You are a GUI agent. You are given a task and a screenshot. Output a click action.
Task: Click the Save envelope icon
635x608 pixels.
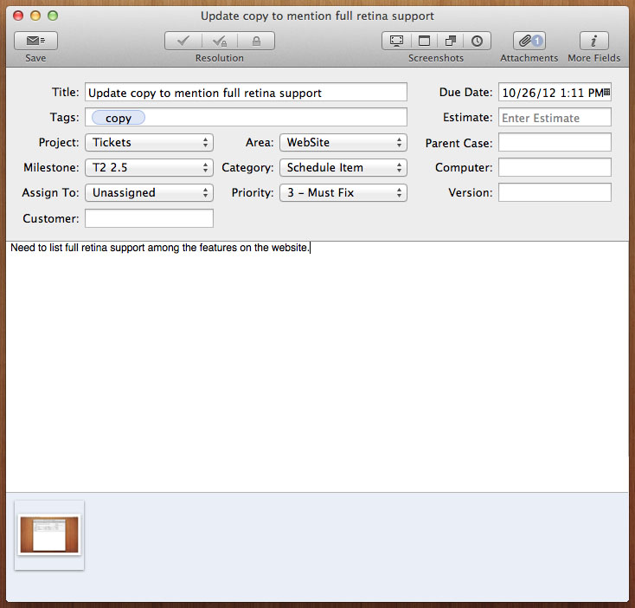pyautogui.click(x=35, y=41)
